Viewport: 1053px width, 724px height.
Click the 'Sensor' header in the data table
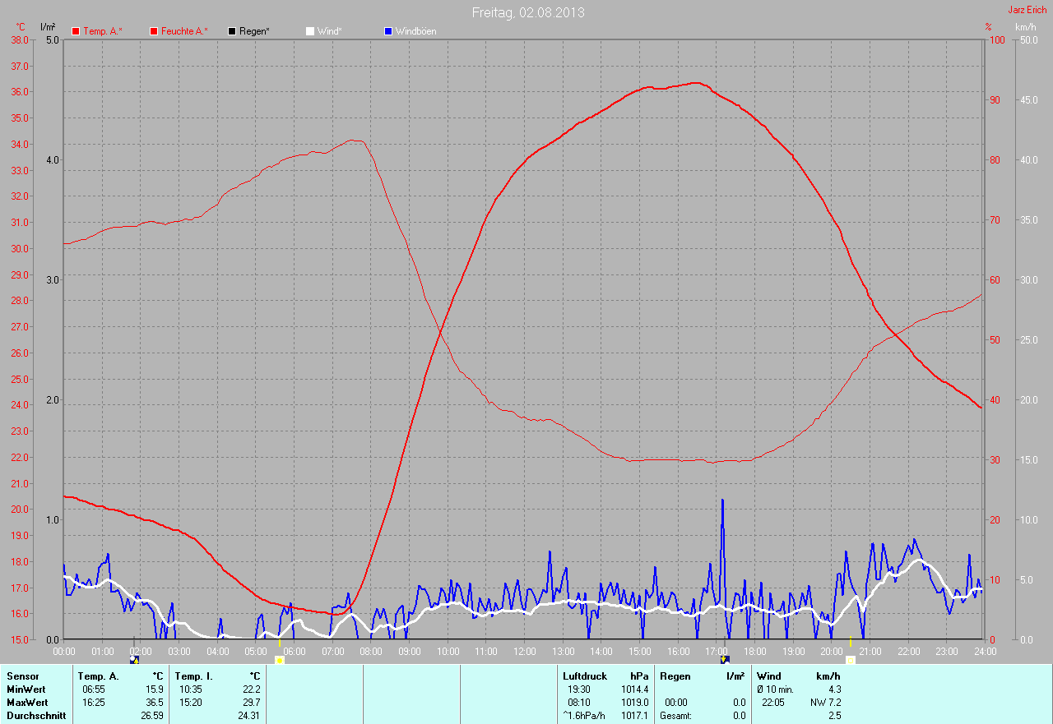click(x=22, y=676)
